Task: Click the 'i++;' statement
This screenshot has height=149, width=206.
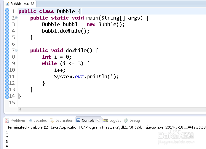Action: pos(60,70)
